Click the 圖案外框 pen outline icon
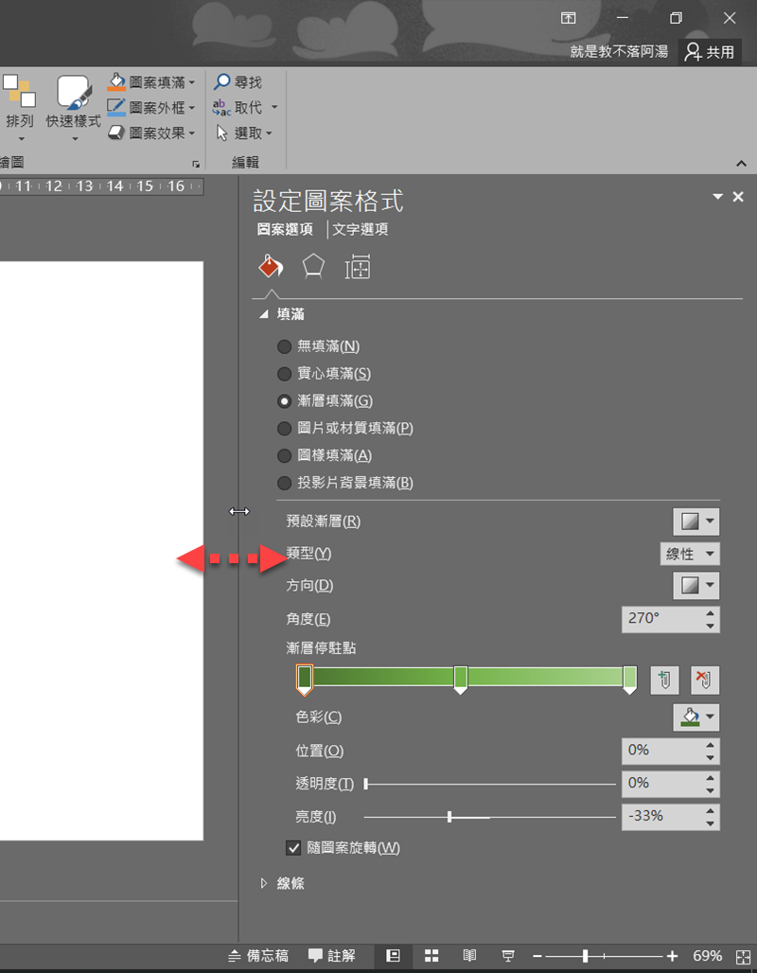Screen dimensions: 757x973 (116, 107)
